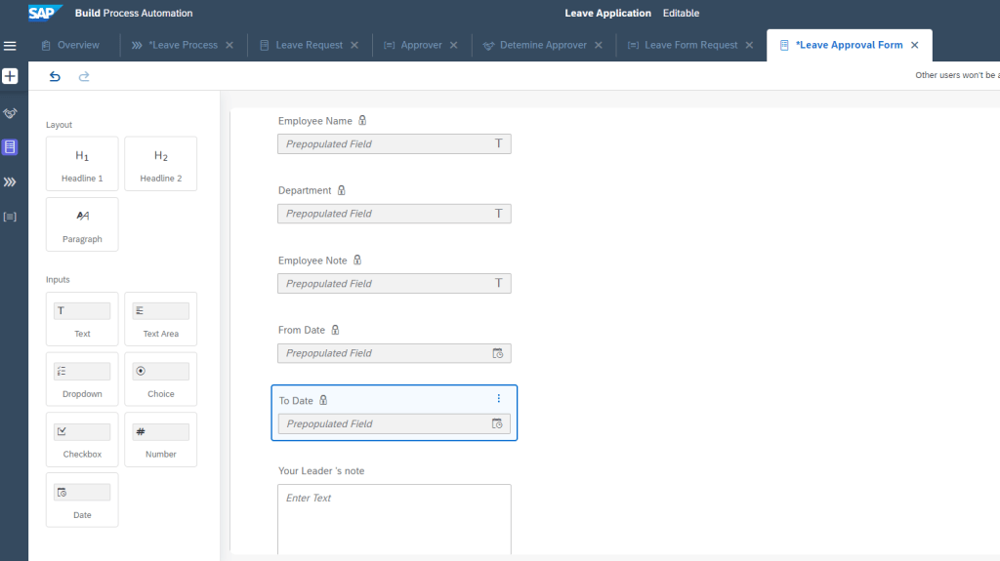Click the redo arrow icon
Screen dimensions: 1000x561
click(84, 76)
